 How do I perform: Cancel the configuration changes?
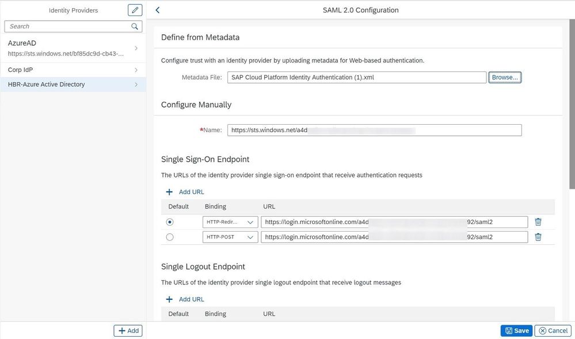coord(553,330)
